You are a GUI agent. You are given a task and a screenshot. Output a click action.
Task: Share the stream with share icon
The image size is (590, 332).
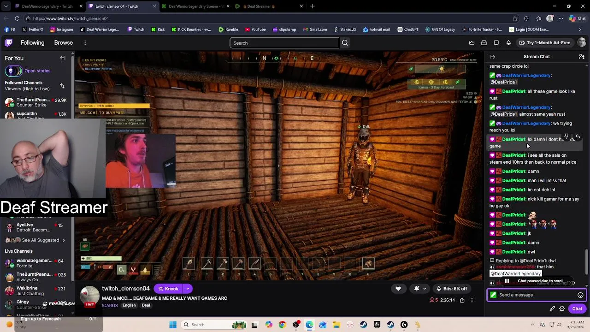(x=462, y=300)
